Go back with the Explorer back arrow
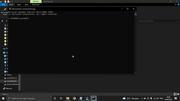Screen dimensions: 180x101 click(3, 21)
